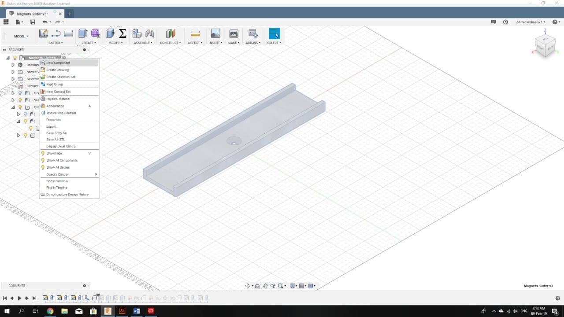This screenshot has height=317, width=564.
Task: Click the Extrude icon in Create
Action: [83, 33]
